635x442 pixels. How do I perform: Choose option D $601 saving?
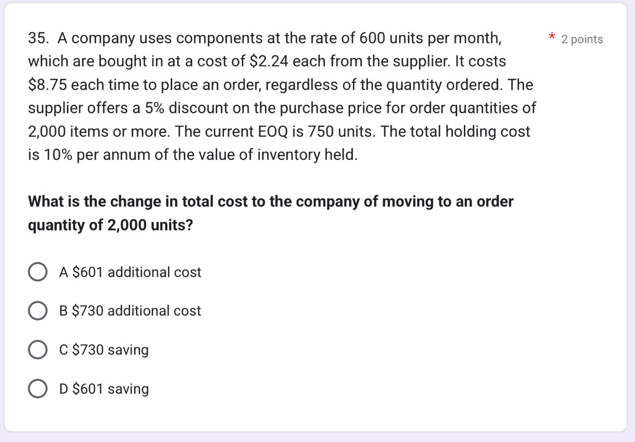pyautogui.click(x=104, y=389)
